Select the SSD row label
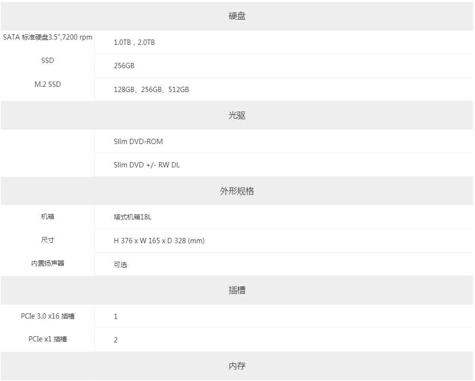 click(48, 61)
